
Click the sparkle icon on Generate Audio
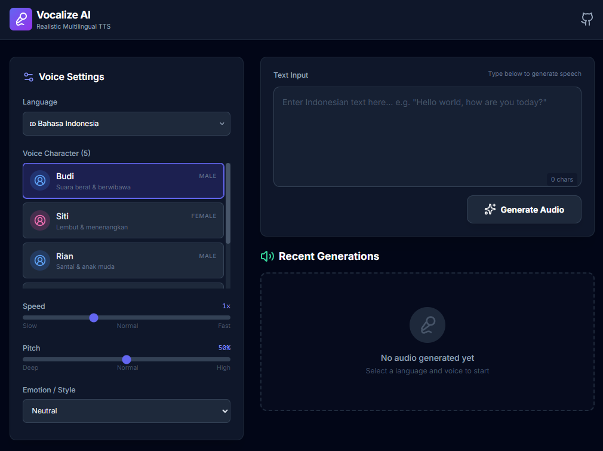click(490, 209)
